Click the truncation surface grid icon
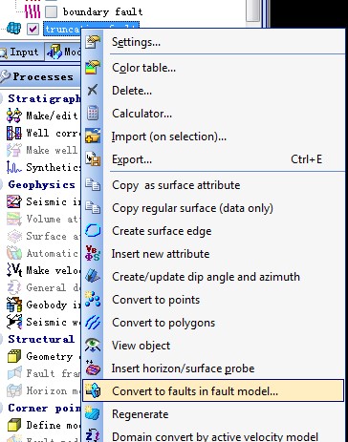The image size is (348, 442). pos(13,29)
